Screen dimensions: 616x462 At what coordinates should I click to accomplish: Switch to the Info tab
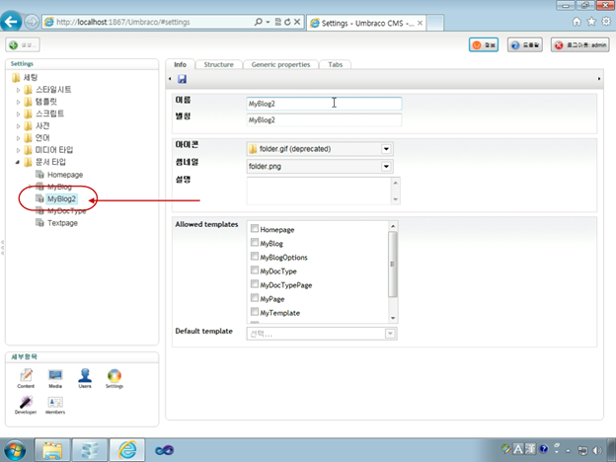[x=180, y=64]
